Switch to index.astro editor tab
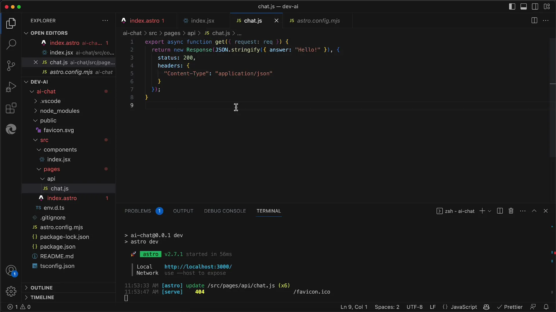This screenshot has width=556, height=312. [x=146, y=21]
